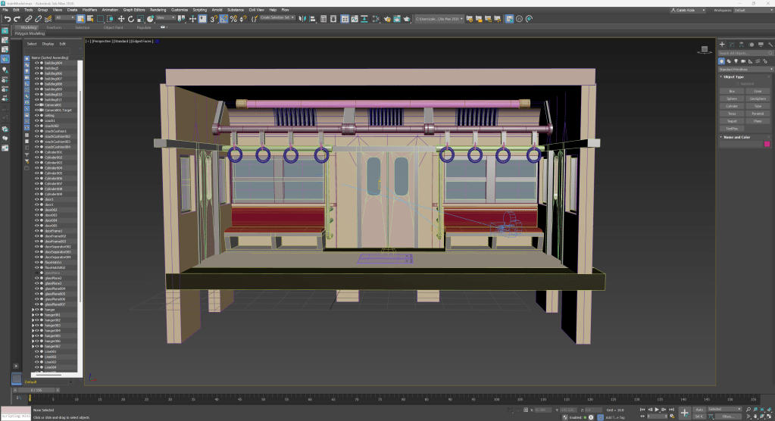775x421 pixels.
Task: Open the Create Selection Set dropdown
Action: [x=277, y=17]
